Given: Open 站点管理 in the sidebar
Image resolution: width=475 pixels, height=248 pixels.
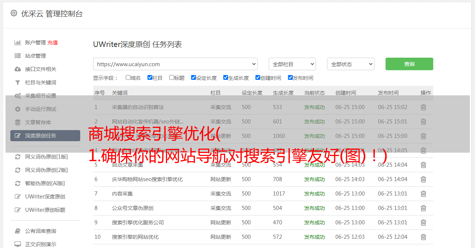Looking at the screenshot, I should click(x=35, y=56).
